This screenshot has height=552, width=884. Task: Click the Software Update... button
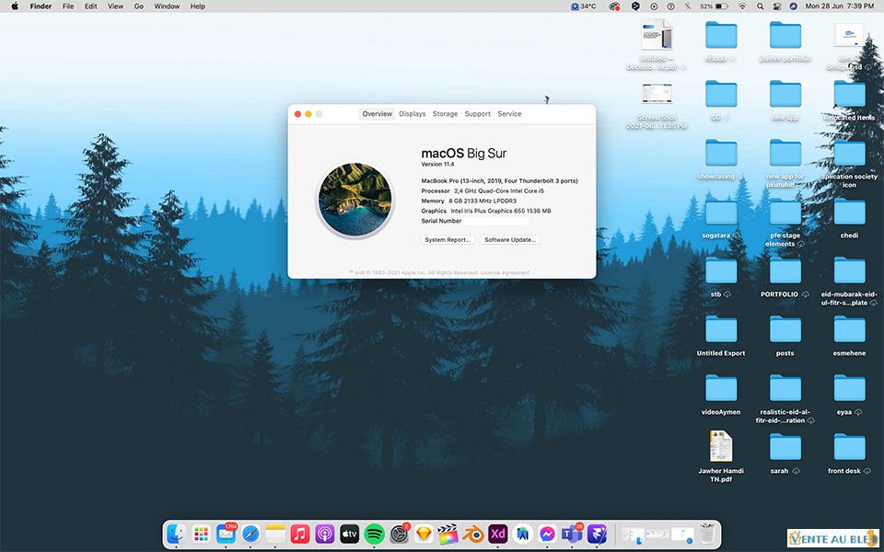[510, 240]
